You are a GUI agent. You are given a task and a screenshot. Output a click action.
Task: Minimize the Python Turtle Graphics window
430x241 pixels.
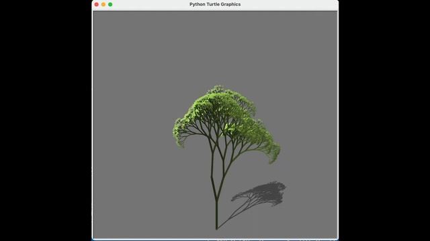click(103, 5)
